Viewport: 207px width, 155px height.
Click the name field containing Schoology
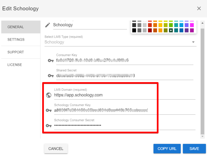coord(90,25)
